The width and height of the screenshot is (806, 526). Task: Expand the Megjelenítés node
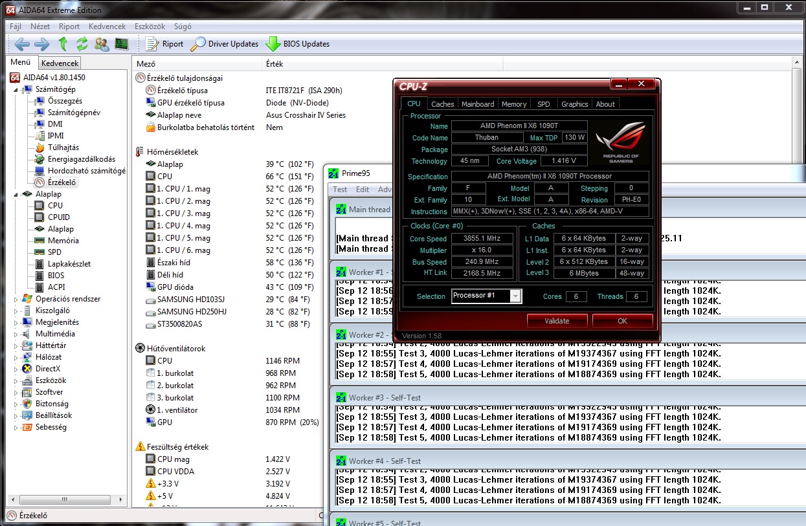point(17,322)
